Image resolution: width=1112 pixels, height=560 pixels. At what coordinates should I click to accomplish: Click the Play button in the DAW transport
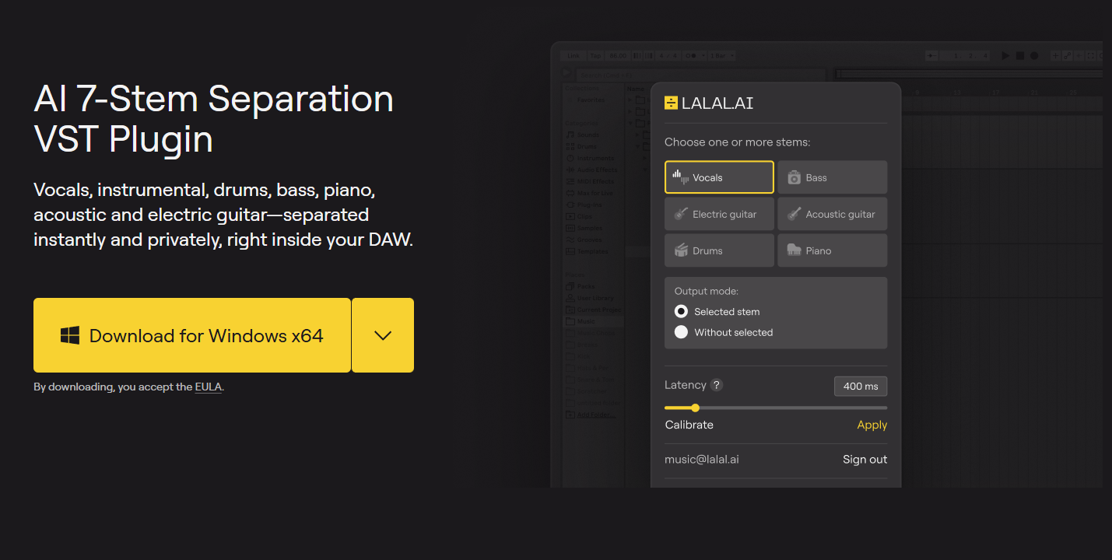(x=1005, y=56)
